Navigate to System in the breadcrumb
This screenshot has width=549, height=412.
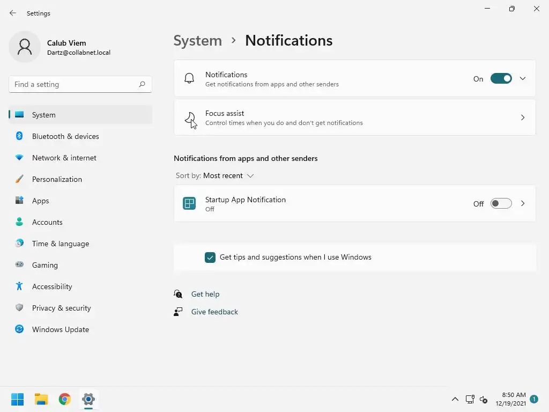[197, 41]
